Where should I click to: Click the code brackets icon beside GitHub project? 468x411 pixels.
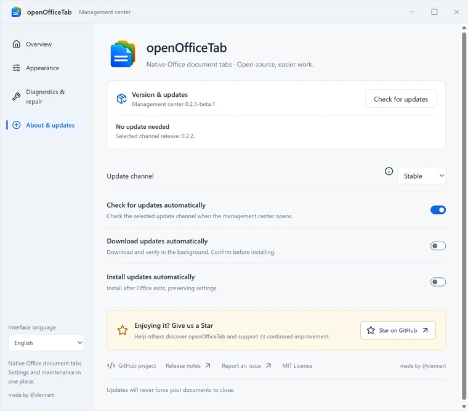(x=111, y=365)
